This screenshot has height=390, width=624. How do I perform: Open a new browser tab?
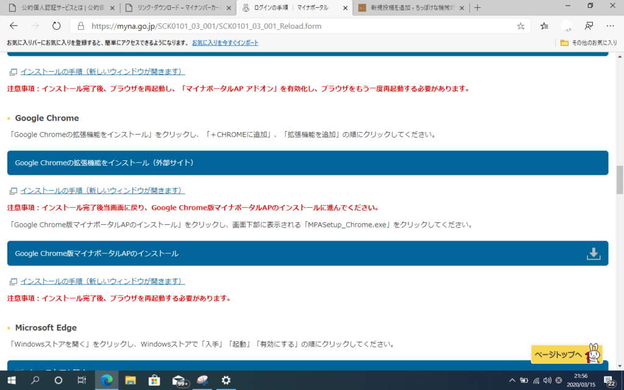pyautogui.click(x=477, y=8)
